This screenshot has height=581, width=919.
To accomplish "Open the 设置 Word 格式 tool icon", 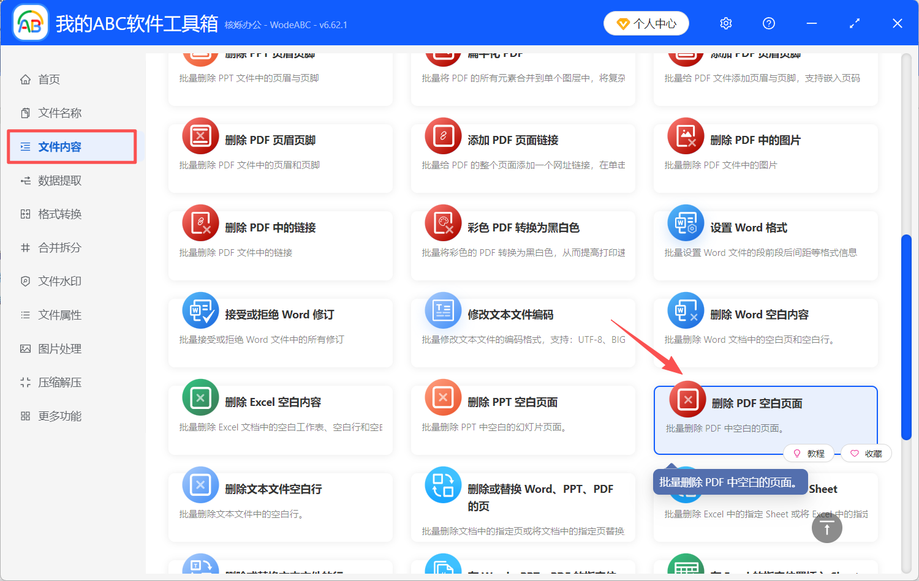I will pos(686,223).
